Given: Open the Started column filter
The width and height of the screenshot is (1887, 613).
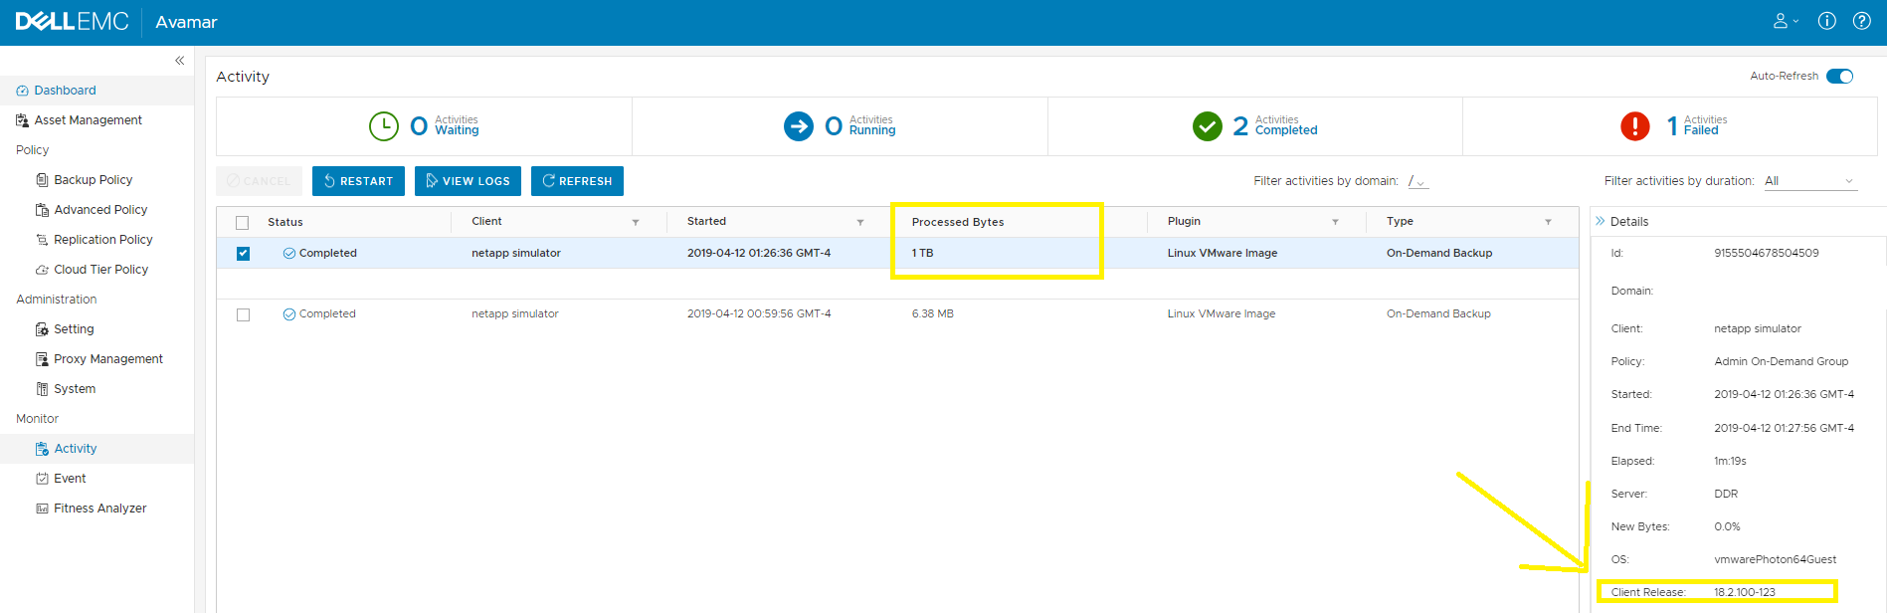Looking at the screenshot, I should 860,223.
